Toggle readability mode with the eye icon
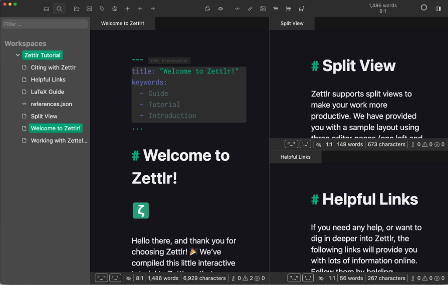 coord(220,9)
